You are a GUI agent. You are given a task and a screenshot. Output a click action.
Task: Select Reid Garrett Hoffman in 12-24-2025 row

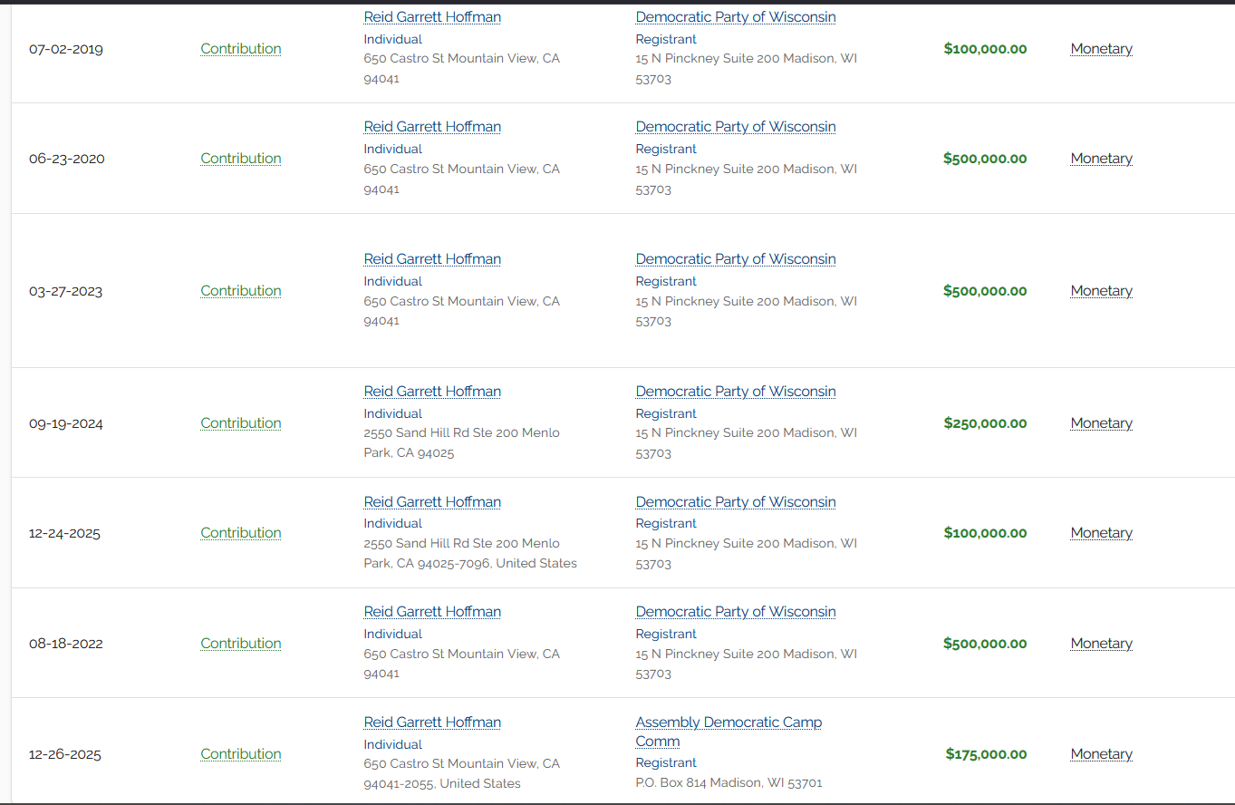click(x=432, y=502)
